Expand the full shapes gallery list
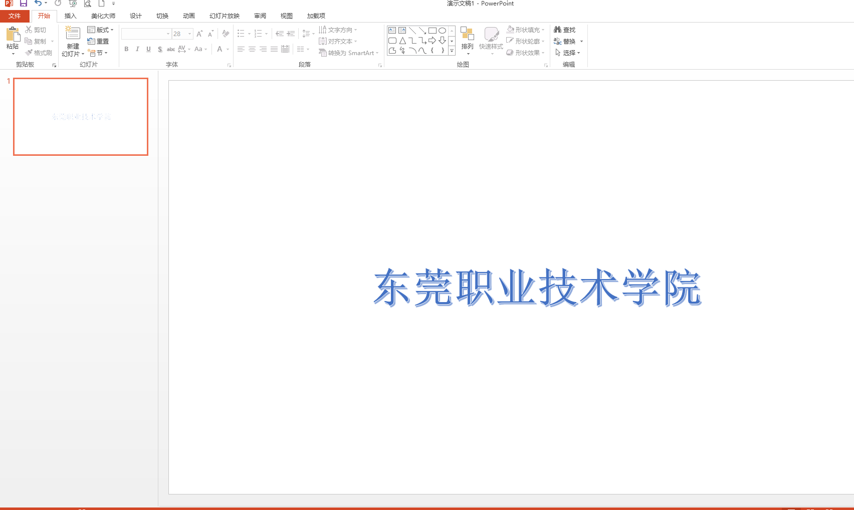This screenshot has width=854, height=510. [452, 51]
